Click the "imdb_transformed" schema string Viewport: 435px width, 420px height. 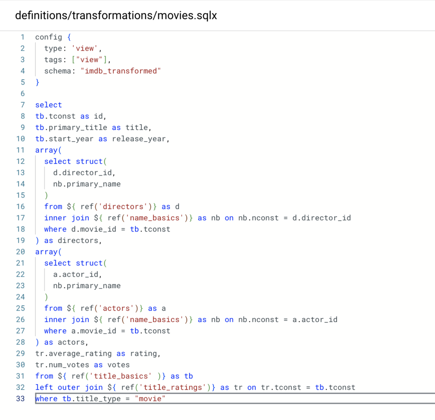click(121, 71)
